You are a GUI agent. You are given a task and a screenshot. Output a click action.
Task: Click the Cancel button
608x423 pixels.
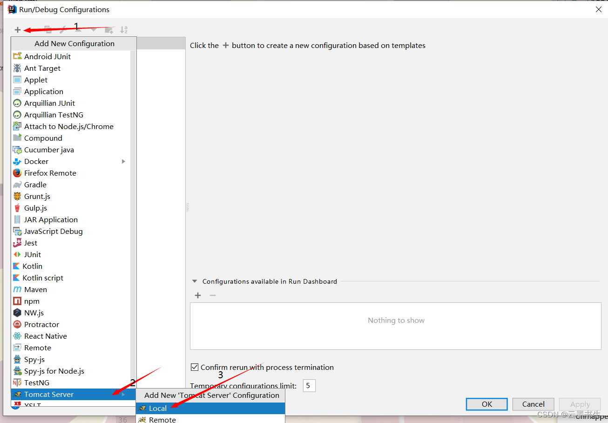(x=534, y=404)
